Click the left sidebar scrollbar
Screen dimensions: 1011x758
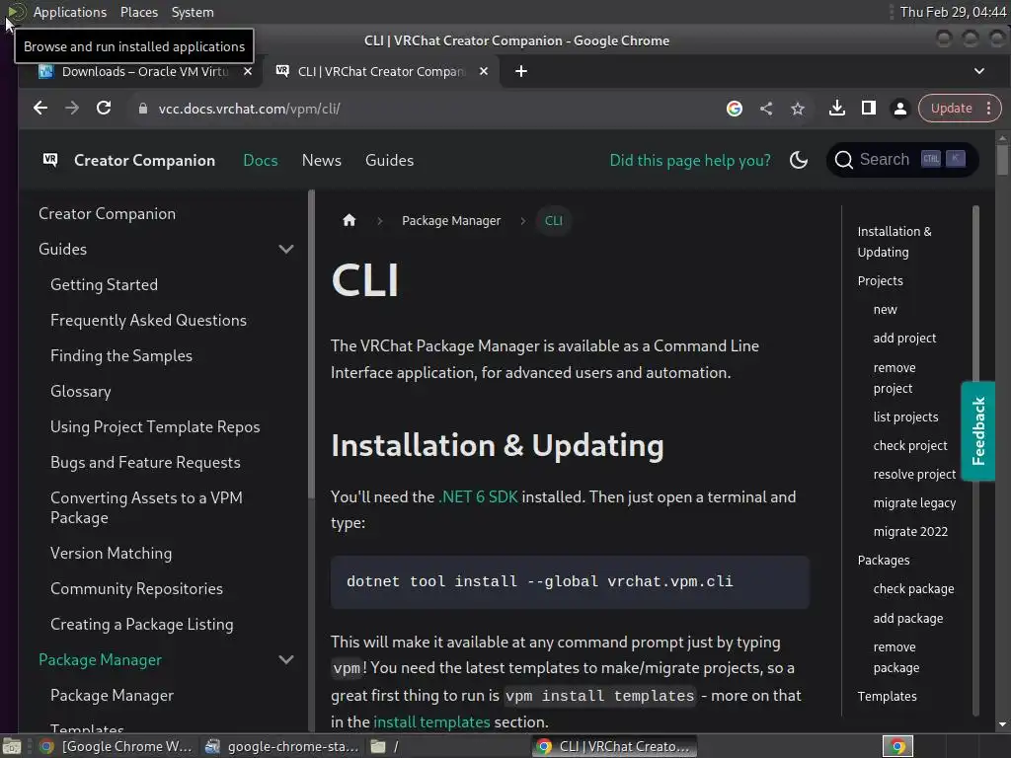coord(311,344)
